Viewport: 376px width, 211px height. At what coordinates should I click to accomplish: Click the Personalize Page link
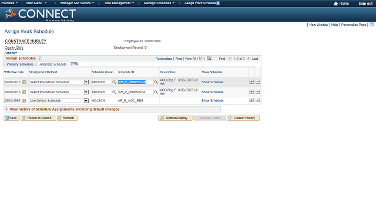(x=354, y=25)
